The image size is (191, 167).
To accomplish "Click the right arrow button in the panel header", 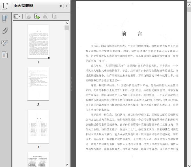I will [x=67, y=6].
